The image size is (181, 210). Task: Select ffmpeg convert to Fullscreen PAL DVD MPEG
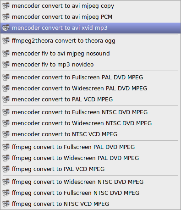(x=90, y=147)
